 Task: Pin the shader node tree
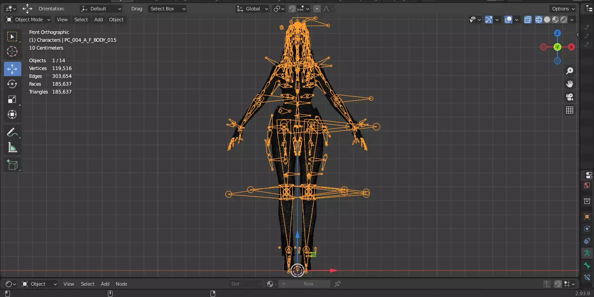pyautogui.click(x=337, y=284)
